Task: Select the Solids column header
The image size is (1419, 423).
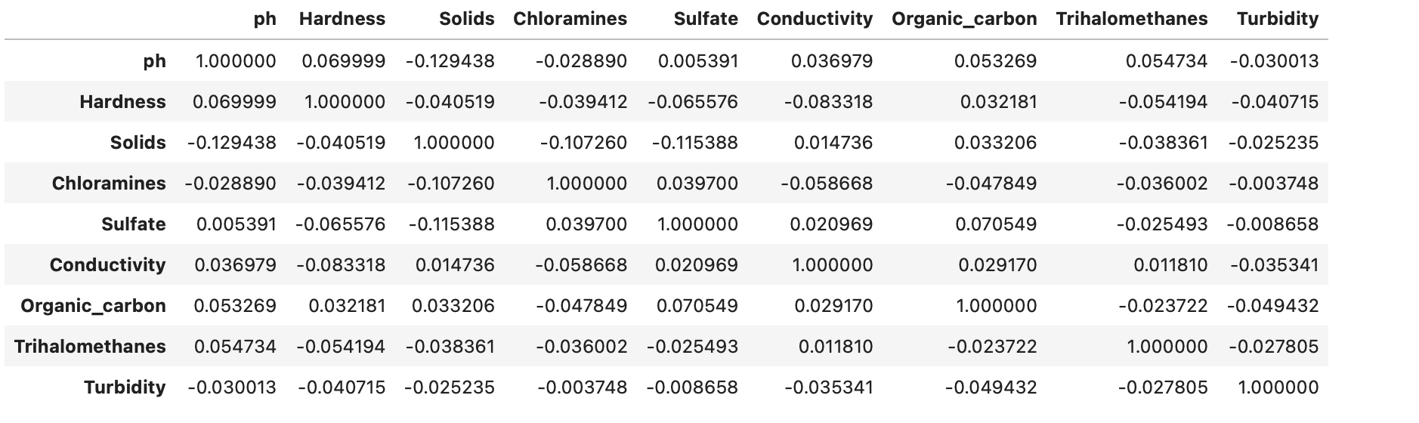Action: [466, 19]
